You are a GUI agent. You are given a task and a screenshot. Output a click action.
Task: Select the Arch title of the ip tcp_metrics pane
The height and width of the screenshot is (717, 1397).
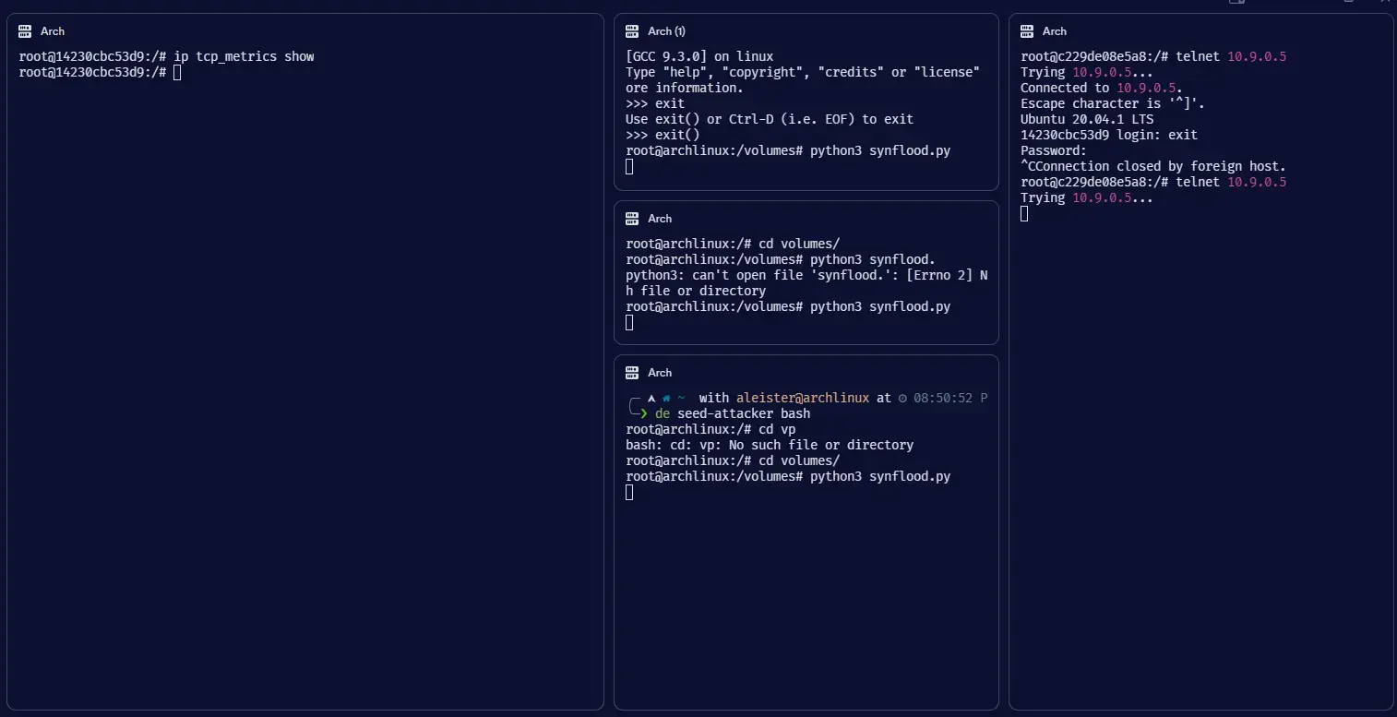53,31
